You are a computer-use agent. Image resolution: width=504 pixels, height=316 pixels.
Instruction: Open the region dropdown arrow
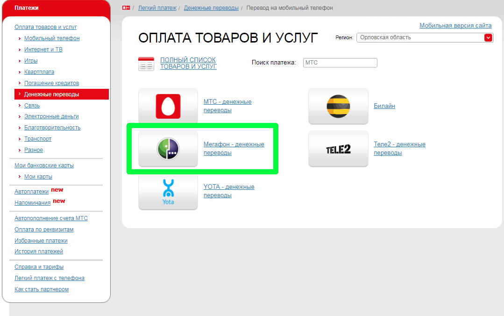click(488, 38)
